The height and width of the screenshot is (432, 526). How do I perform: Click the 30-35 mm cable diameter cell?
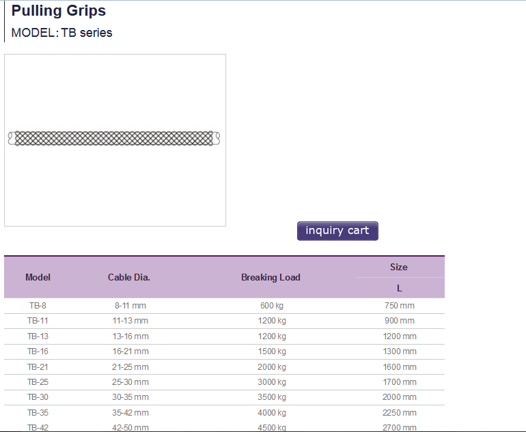click(130, 397)
